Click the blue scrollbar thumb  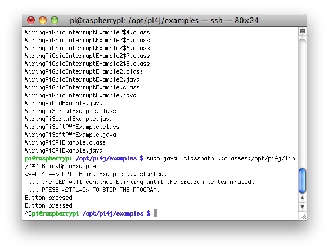(x=302, y=181)
